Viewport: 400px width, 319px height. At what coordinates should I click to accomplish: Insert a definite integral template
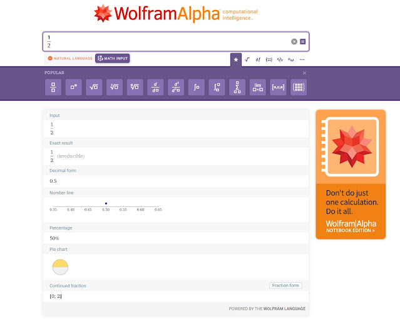(x=217, y=87)
